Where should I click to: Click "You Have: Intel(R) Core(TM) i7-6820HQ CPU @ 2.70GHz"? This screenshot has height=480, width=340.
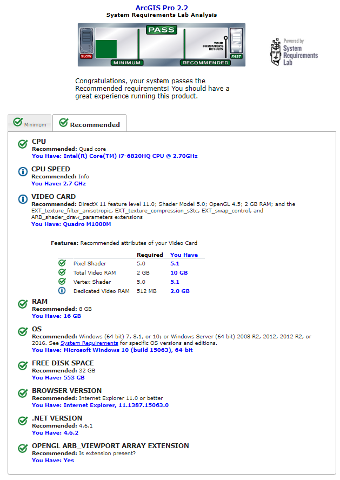pos(115,156)
